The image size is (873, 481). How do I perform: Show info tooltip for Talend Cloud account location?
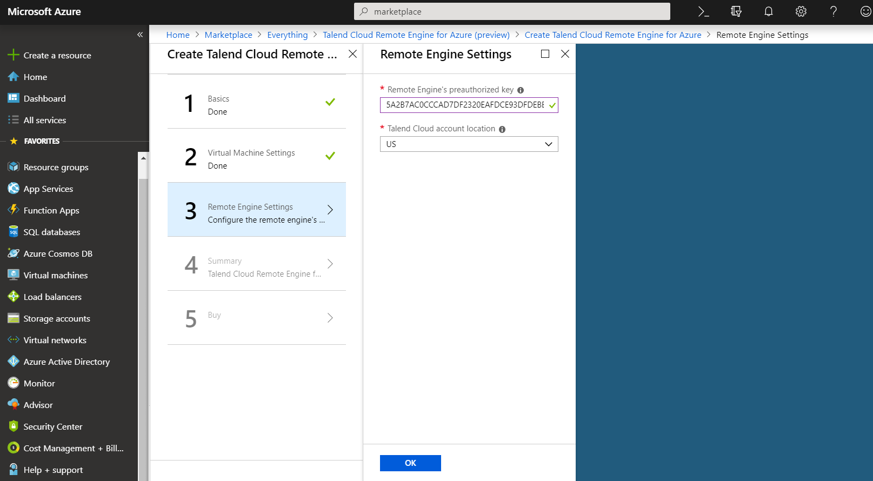click(502, 129)
